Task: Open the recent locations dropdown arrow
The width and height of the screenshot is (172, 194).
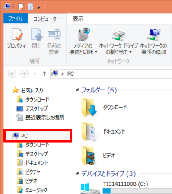Action: 35,74
